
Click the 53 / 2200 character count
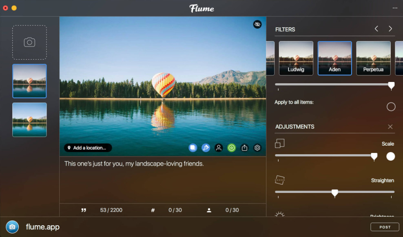[x=111, y=210]
